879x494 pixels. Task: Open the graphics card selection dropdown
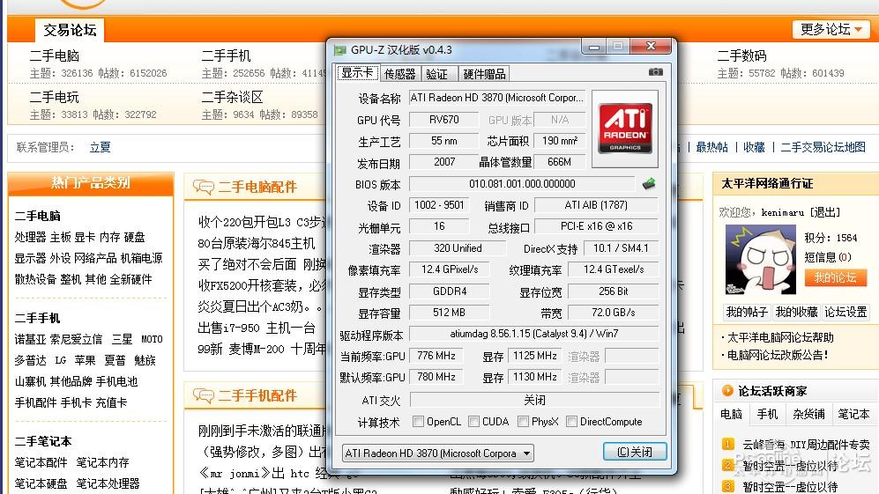[437, 453]
